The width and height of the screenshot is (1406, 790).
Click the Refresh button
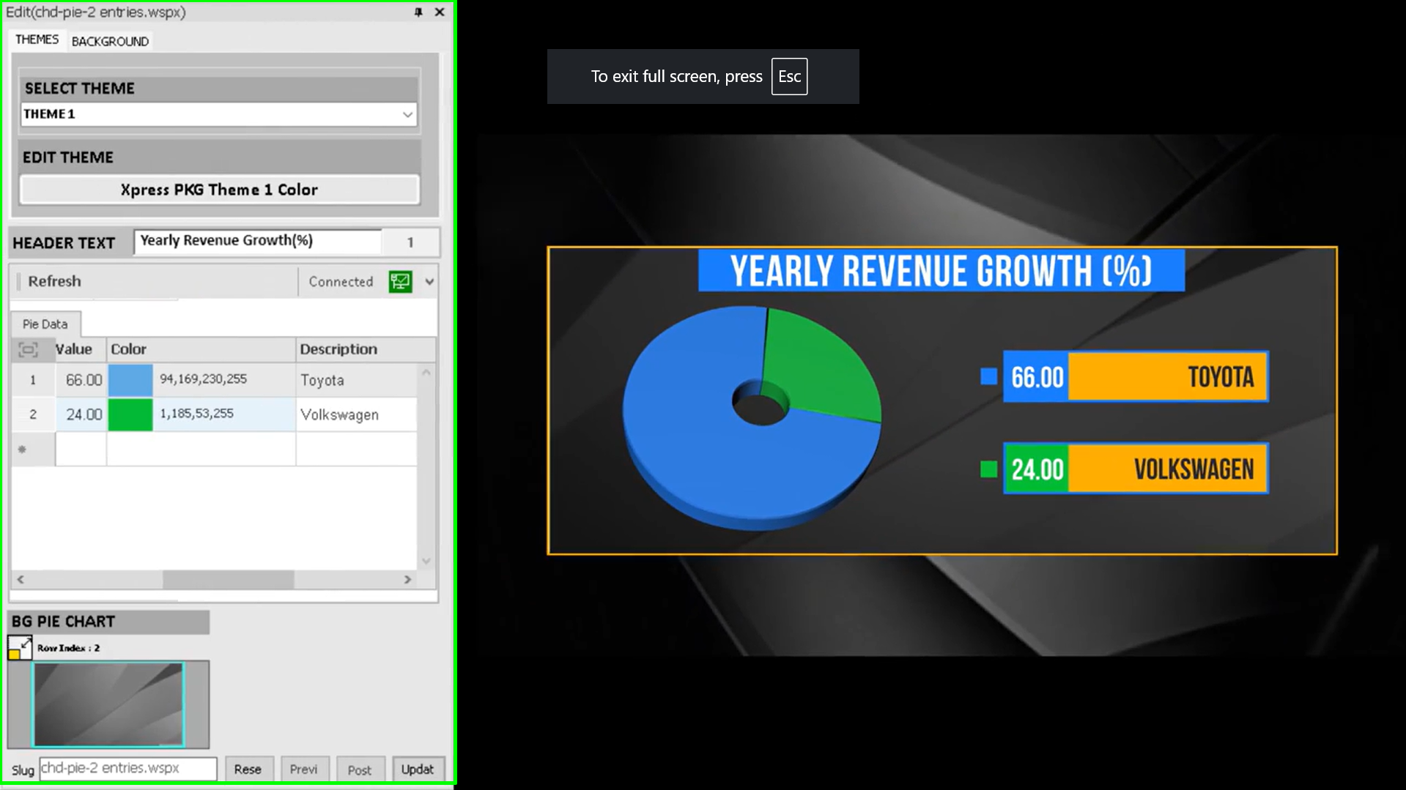[x=54, y=281]
